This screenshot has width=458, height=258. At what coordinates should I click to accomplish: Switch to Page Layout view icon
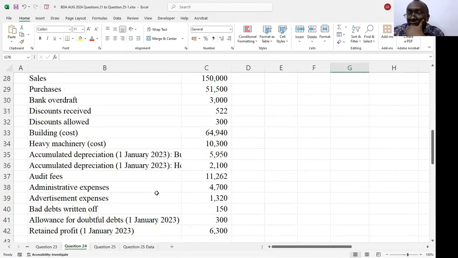[367, 254]
